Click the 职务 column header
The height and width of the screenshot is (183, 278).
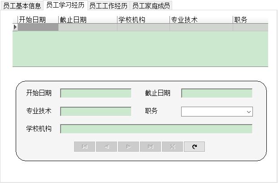[251, 20]
